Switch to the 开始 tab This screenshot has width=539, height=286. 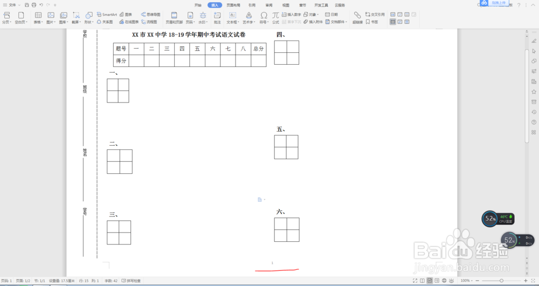198,5
